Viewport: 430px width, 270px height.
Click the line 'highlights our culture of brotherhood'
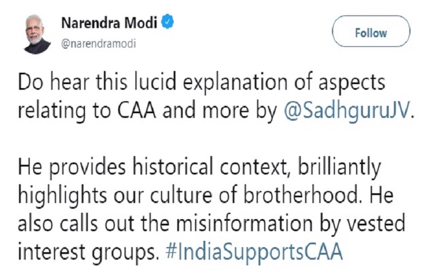click(x=206, y=195)
